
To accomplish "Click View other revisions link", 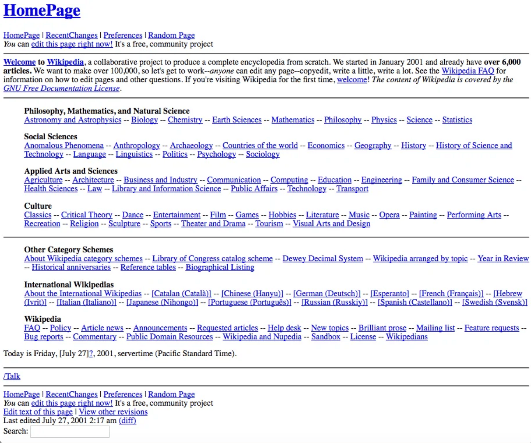I will (x=113, y=412).
